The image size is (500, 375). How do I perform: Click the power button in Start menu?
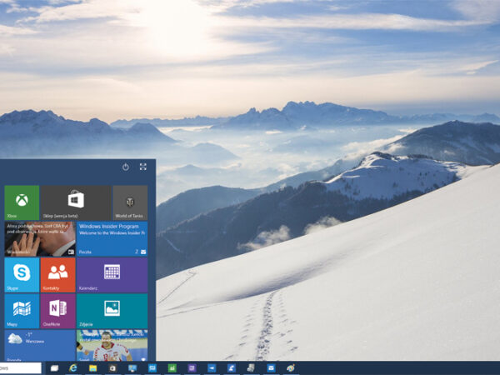tap(126, 167)
